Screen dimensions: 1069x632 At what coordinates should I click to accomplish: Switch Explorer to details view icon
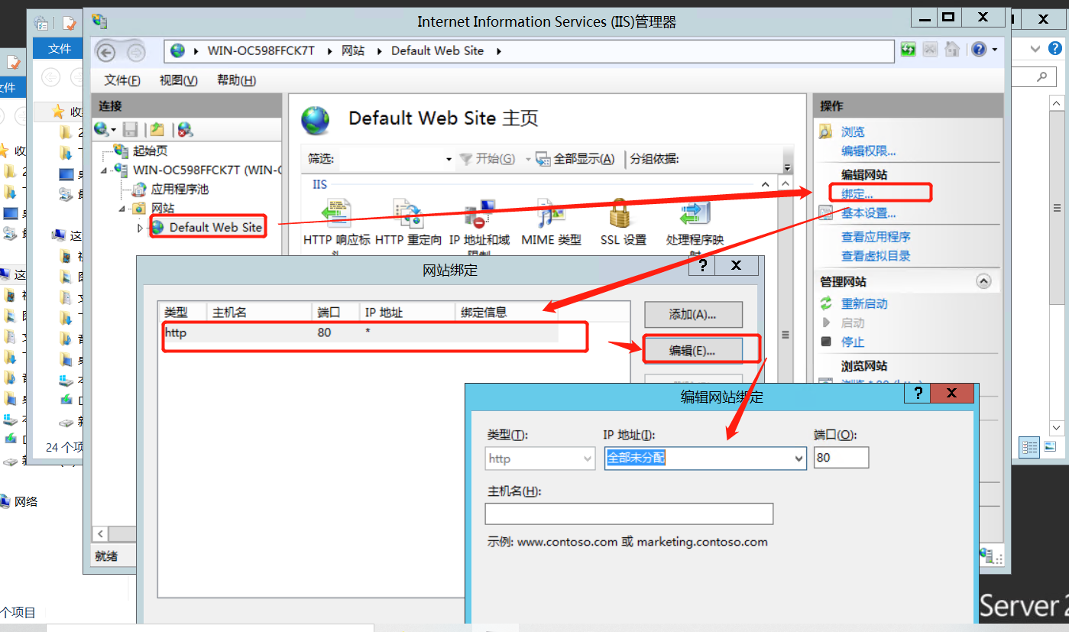point(1029,446)
